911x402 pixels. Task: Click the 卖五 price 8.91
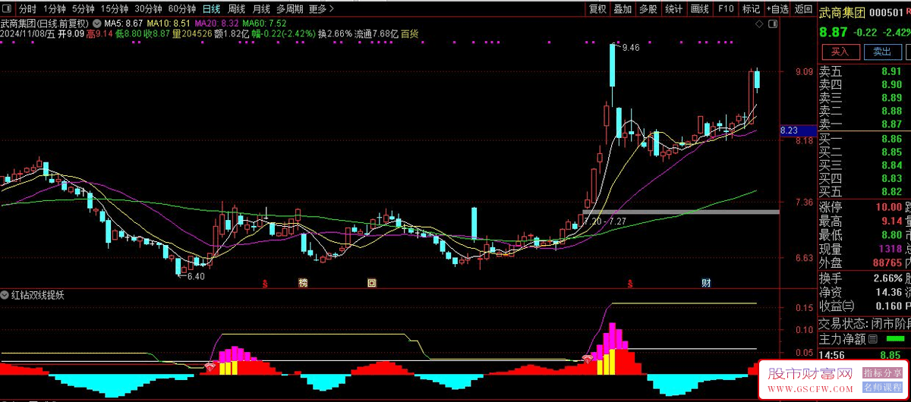pos(891,71)
